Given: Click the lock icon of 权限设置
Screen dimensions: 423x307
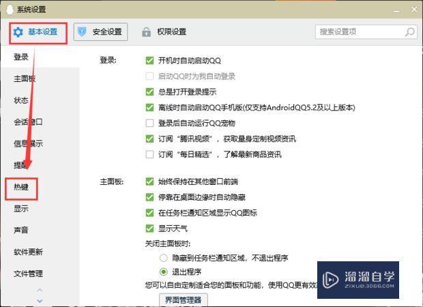Looking at the screenshot, I should (x=146, y=32).
